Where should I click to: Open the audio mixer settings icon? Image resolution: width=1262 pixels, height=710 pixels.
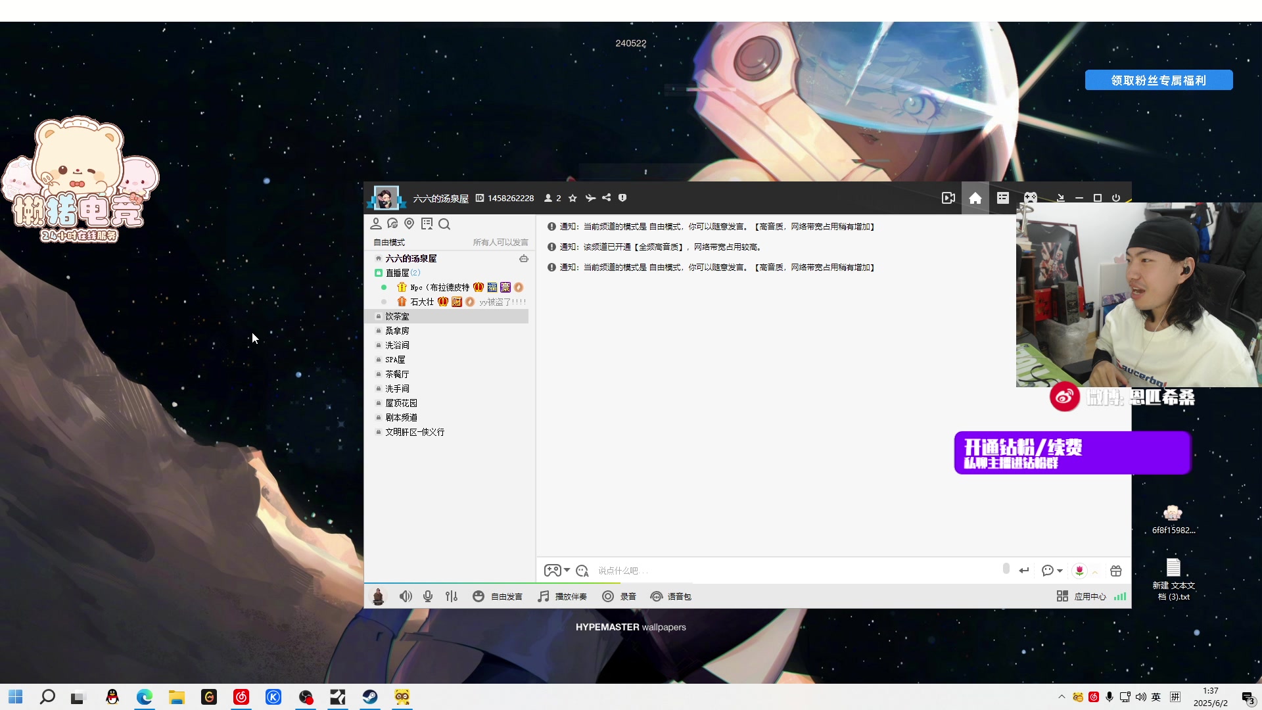(x=452, y=596)
